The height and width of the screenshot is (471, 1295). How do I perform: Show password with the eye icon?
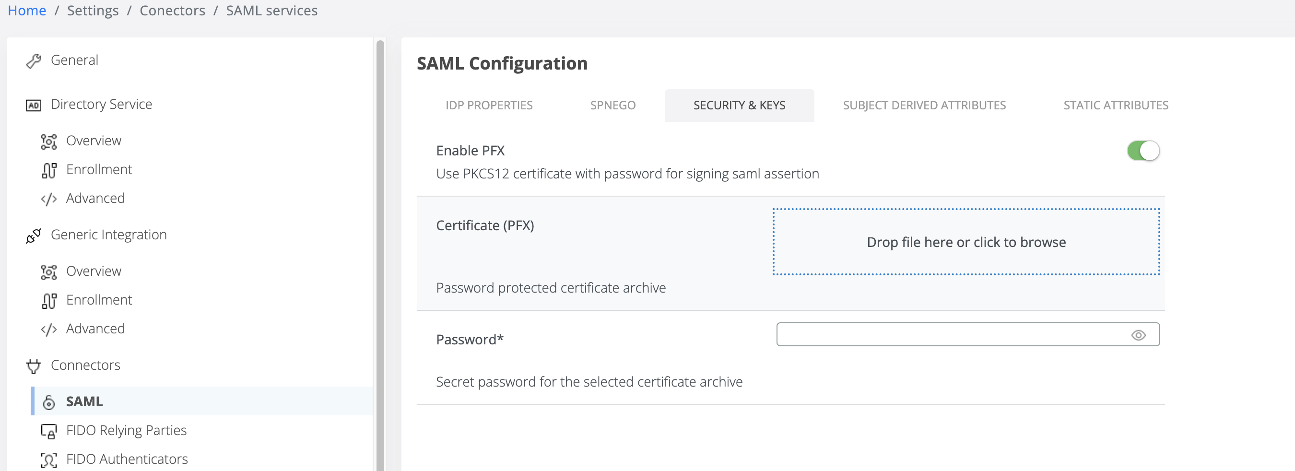tap(1138, 335)
